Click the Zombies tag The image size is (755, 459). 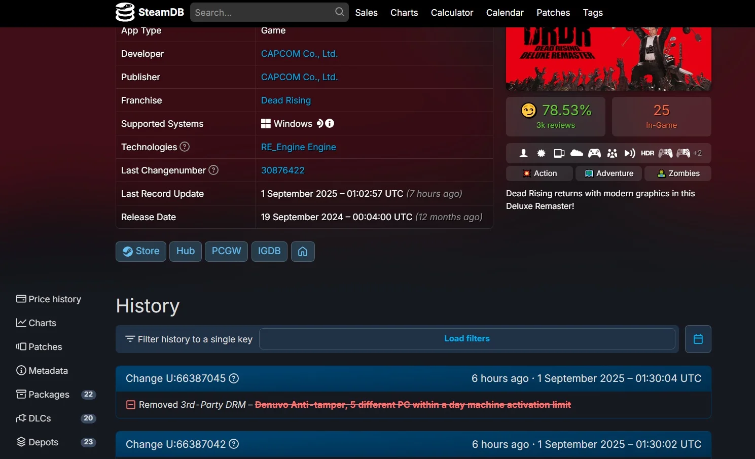coord(678,173)
